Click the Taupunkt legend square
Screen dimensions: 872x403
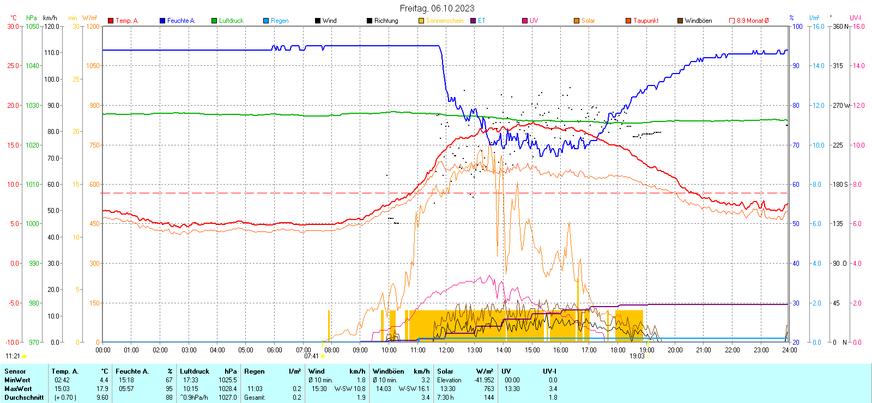point(628,21)
